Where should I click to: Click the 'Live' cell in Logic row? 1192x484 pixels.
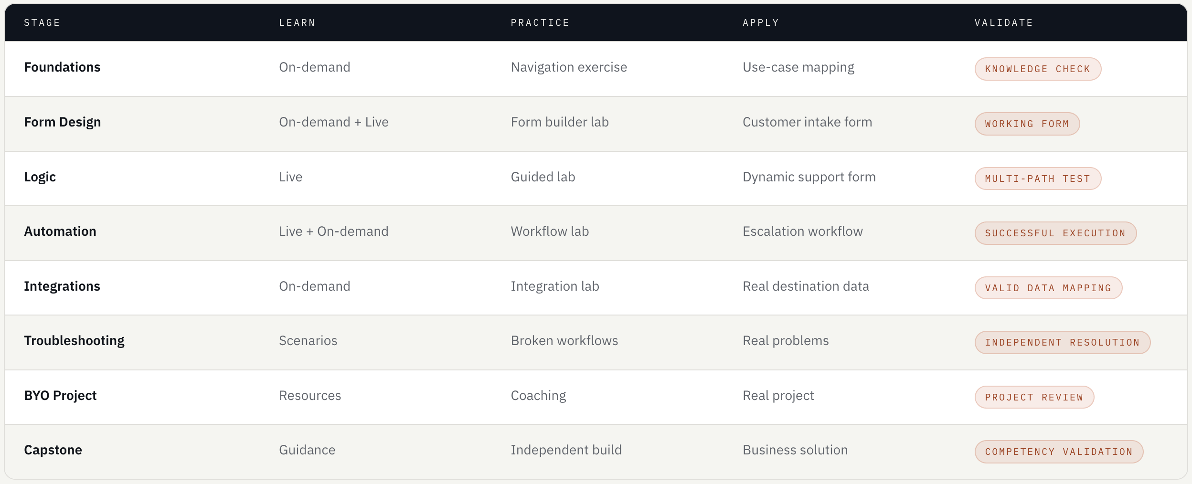point(291,177)
